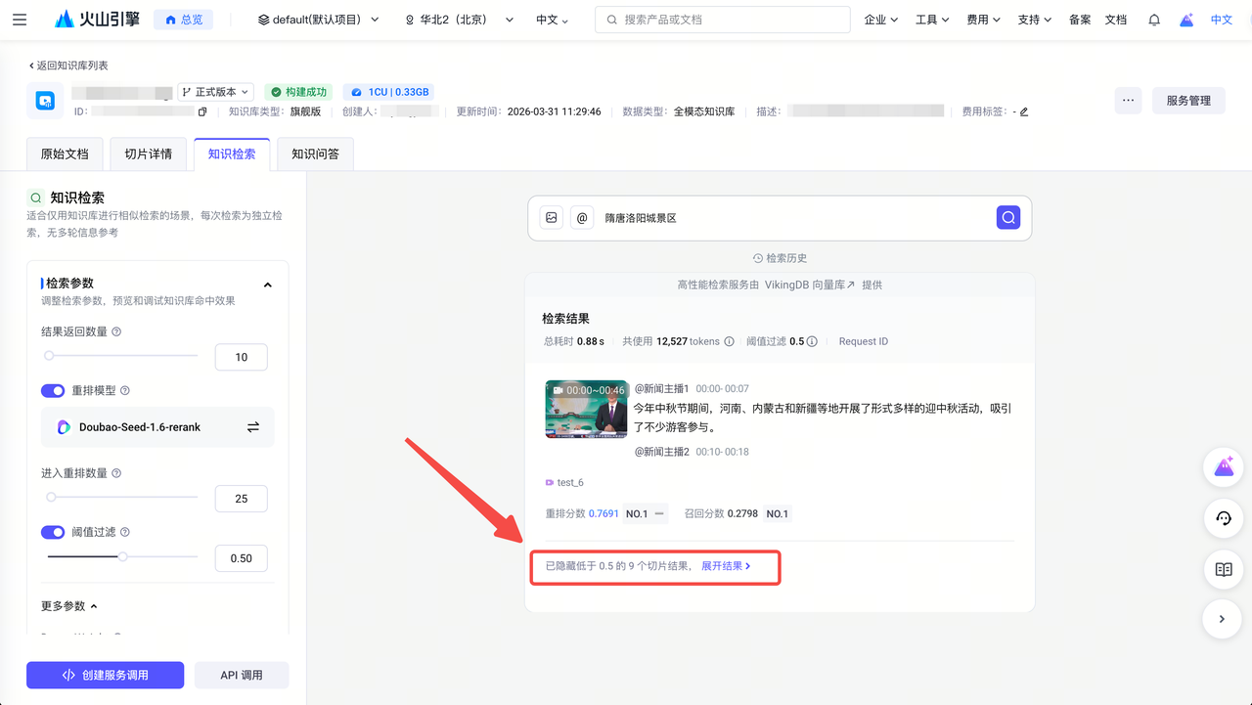Run retrieval with the purple search button
The width and height of the screenshot is (1252, 705).
pos(1008,218)
